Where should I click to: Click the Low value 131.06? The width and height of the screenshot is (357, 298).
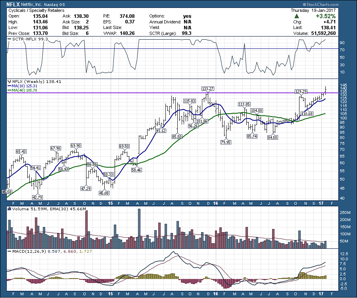click(40, 27)
